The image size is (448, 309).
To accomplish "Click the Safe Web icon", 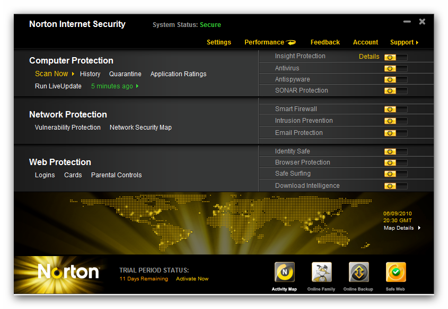I will (x=396, y=272).
